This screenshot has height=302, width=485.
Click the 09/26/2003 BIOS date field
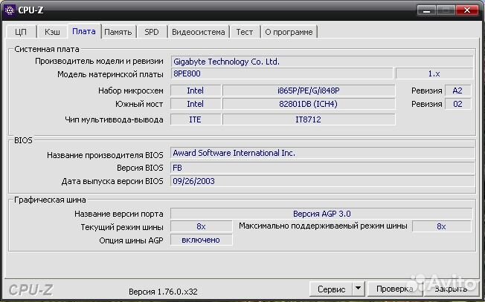322,181
